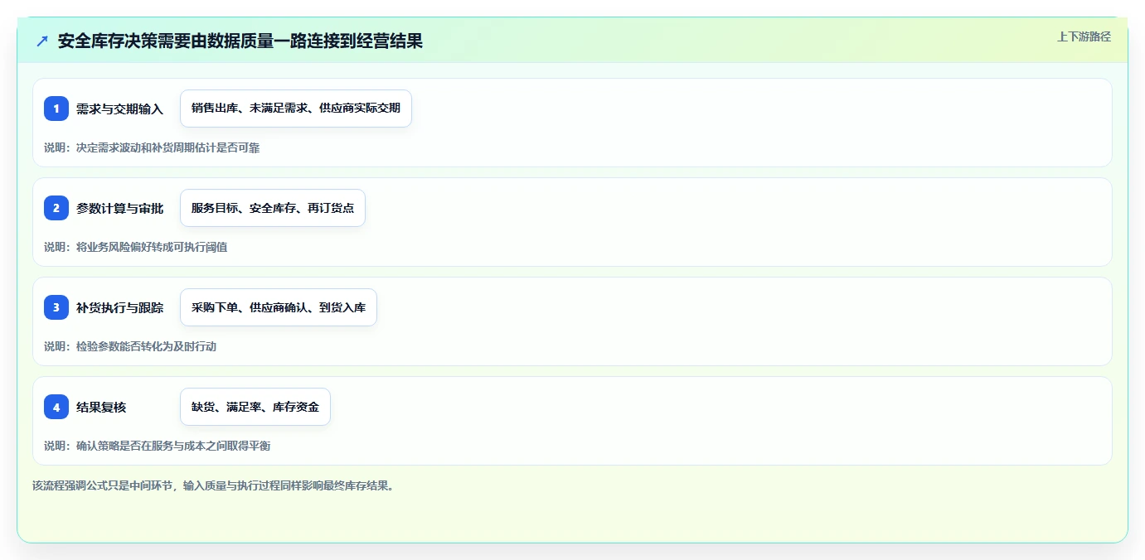Image resolution: width=1145 pixels, height=560 pixels.
Task: Click the step 4 number badge
Action: click(x=56, y=407)
